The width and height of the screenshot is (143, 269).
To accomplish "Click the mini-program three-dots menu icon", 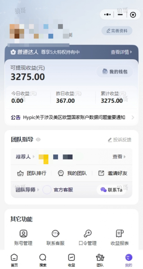I will (x=108, y=15).
